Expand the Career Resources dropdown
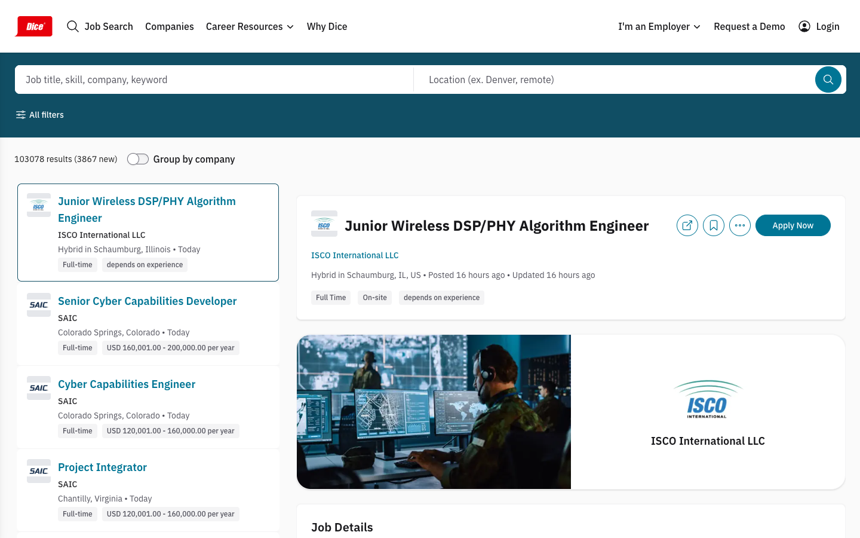 click(x=250, y=26)
